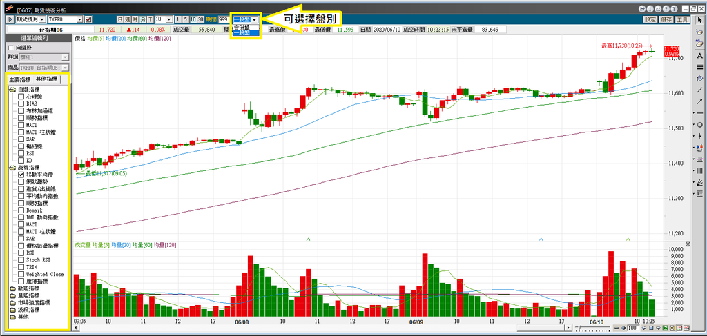
Task: Enable the 自選股 checkbox
Action: [11, 48]
